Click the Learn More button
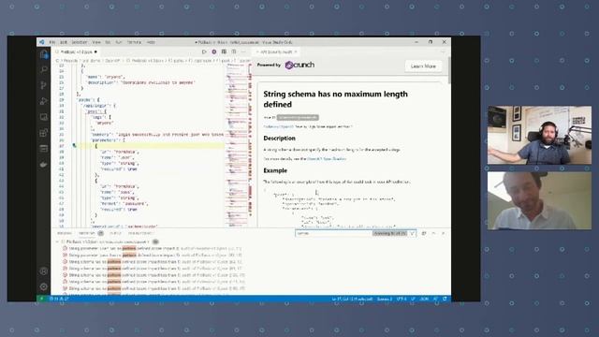Screen dimensions: 599x337 tap(423, 66)
